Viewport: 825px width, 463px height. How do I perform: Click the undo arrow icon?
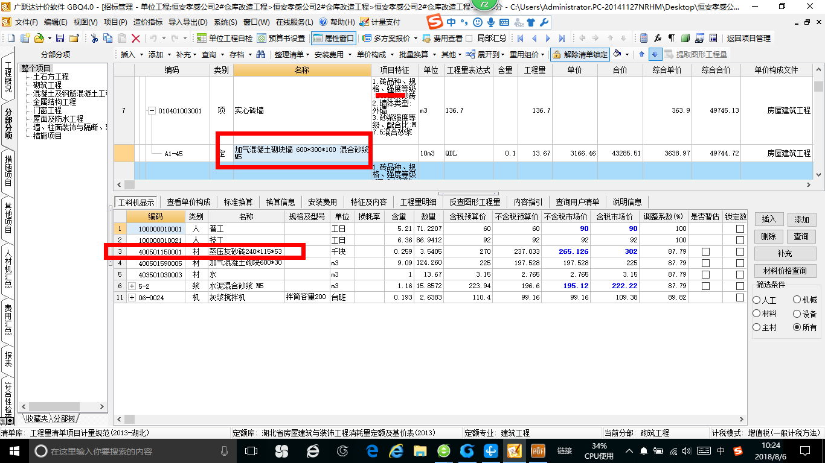[153, 38]
